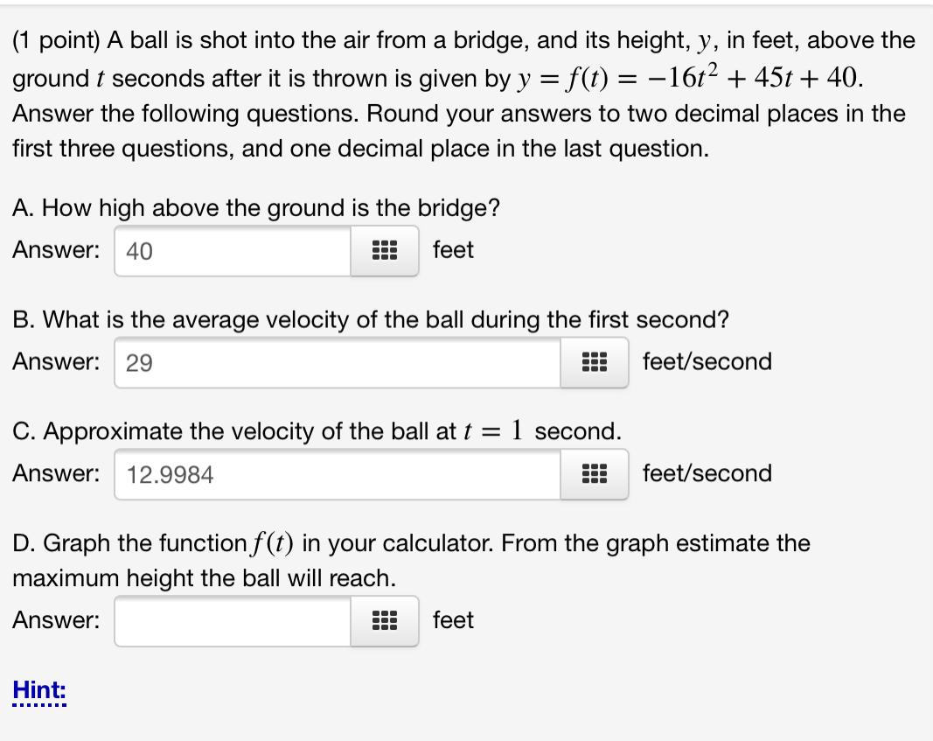Screen dimensions: 933x741
Task: Open equation editor icon for question B
Action: [x=594, y=363]
